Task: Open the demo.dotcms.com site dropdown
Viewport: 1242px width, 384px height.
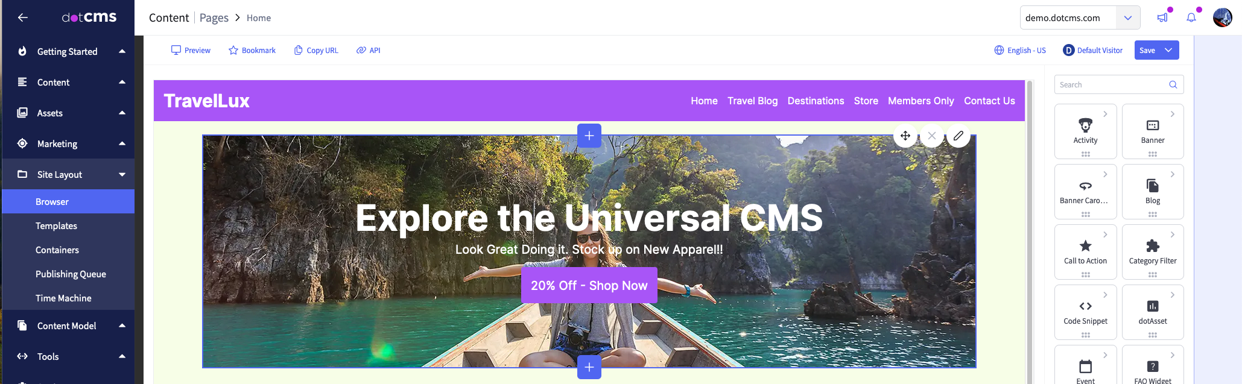Action: tap(1080, 17)
